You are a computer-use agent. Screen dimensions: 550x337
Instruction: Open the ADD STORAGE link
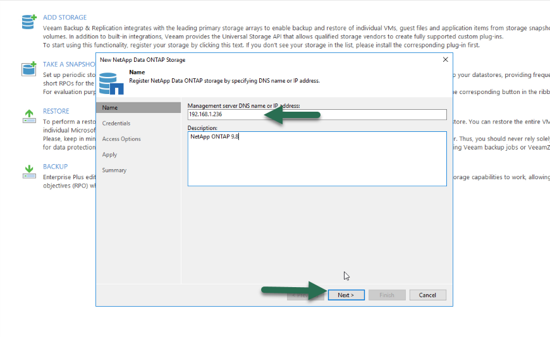click(64, 18)
